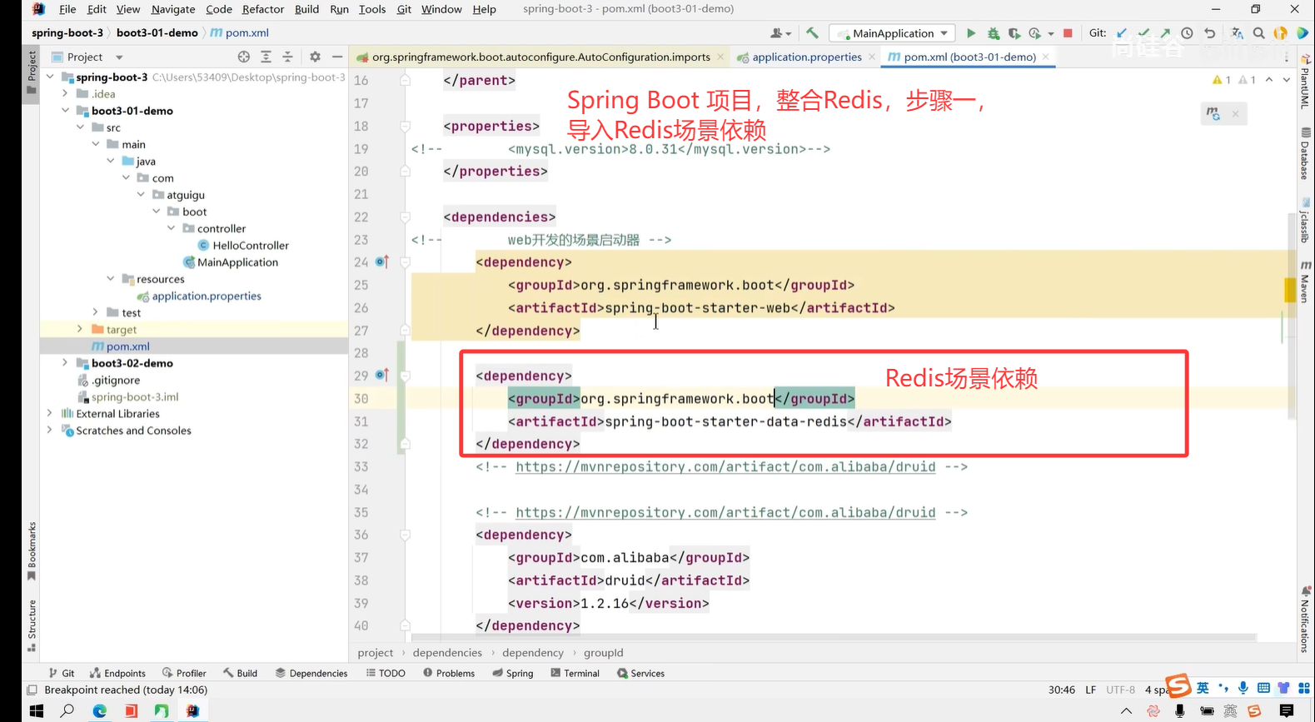The height and width of the screenshot is (722, 1315).
Task: Click gutter override marker on line 24
Action: (381, 261)
